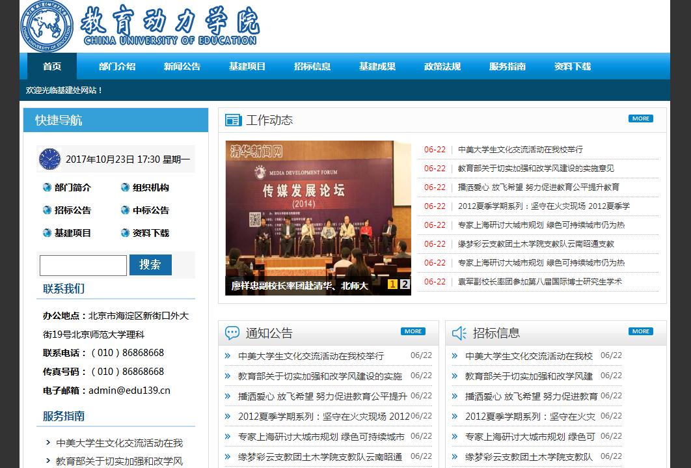Click the 招标信息 speaker icon
691x468 pixels.
(459, 333)
